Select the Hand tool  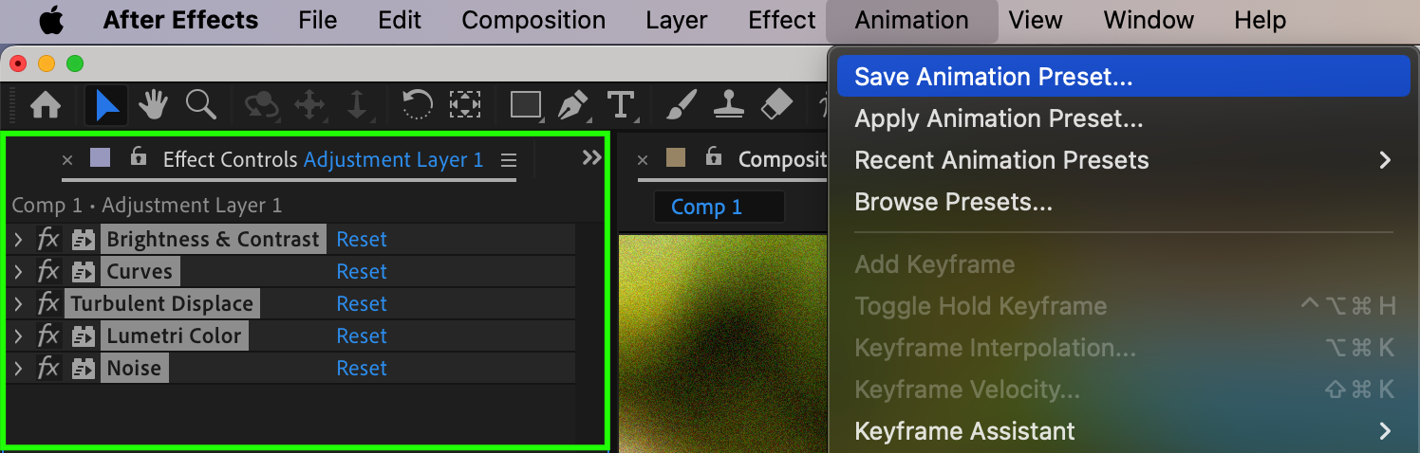coord(153,104)
